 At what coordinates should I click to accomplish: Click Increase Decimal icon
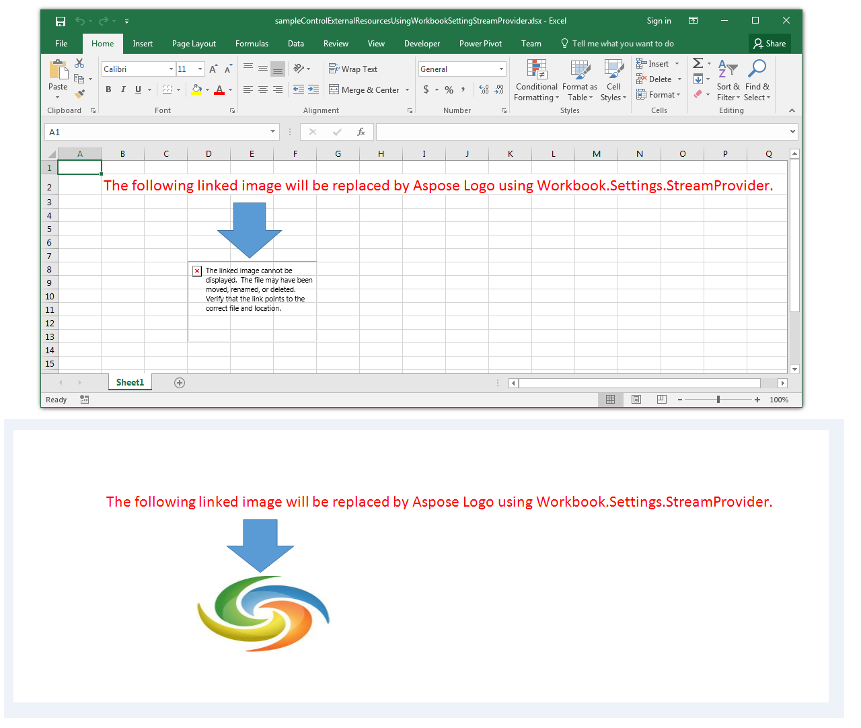coord(484,89)
